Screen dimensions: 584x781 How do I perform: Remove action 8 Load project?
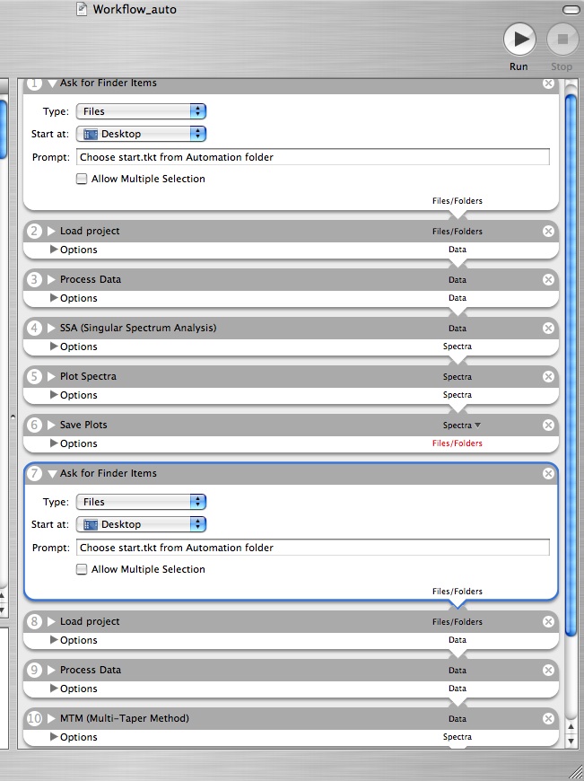548,621
